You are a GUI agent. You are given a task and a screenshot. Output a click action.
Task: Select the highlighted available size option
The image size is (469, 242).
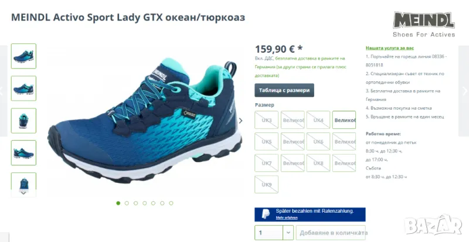[x=344, y=120]
